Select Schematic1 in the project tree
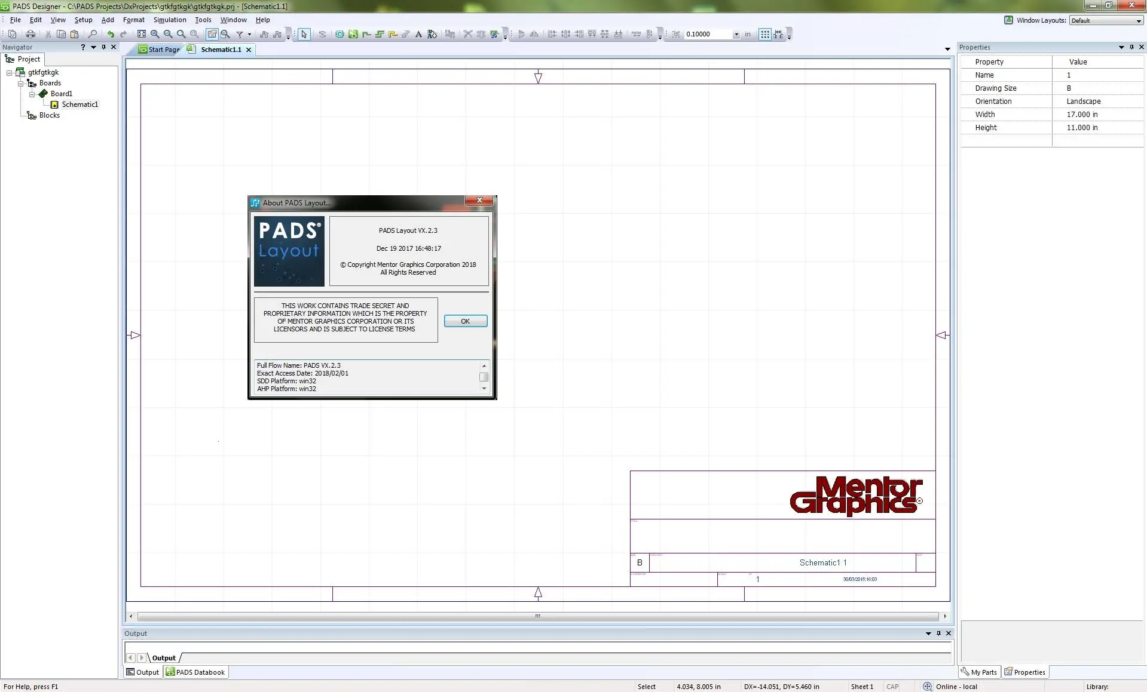1147x692 pixels. (x=79, y=104)
